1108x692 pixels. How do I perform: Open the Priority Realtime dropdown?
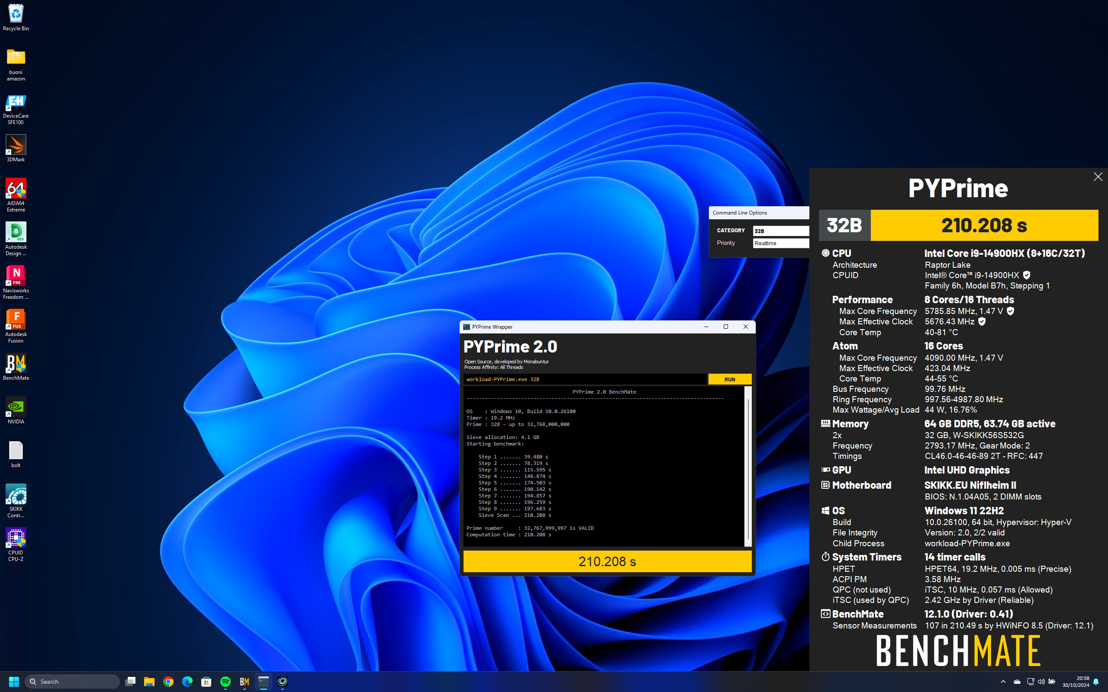pos(781,243)
